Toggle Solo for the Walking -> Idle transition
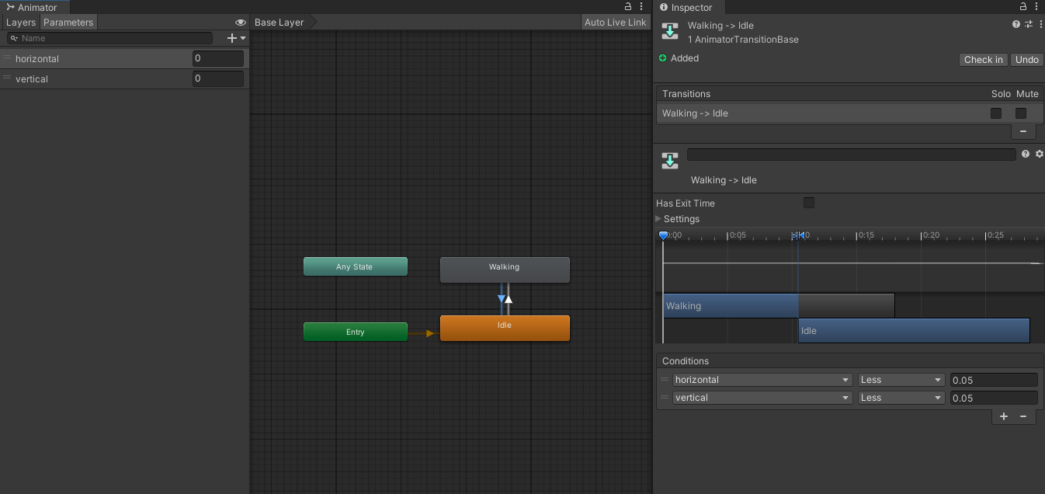The width and height of the screenshot is (1045, 494). [x=996, y=113]
